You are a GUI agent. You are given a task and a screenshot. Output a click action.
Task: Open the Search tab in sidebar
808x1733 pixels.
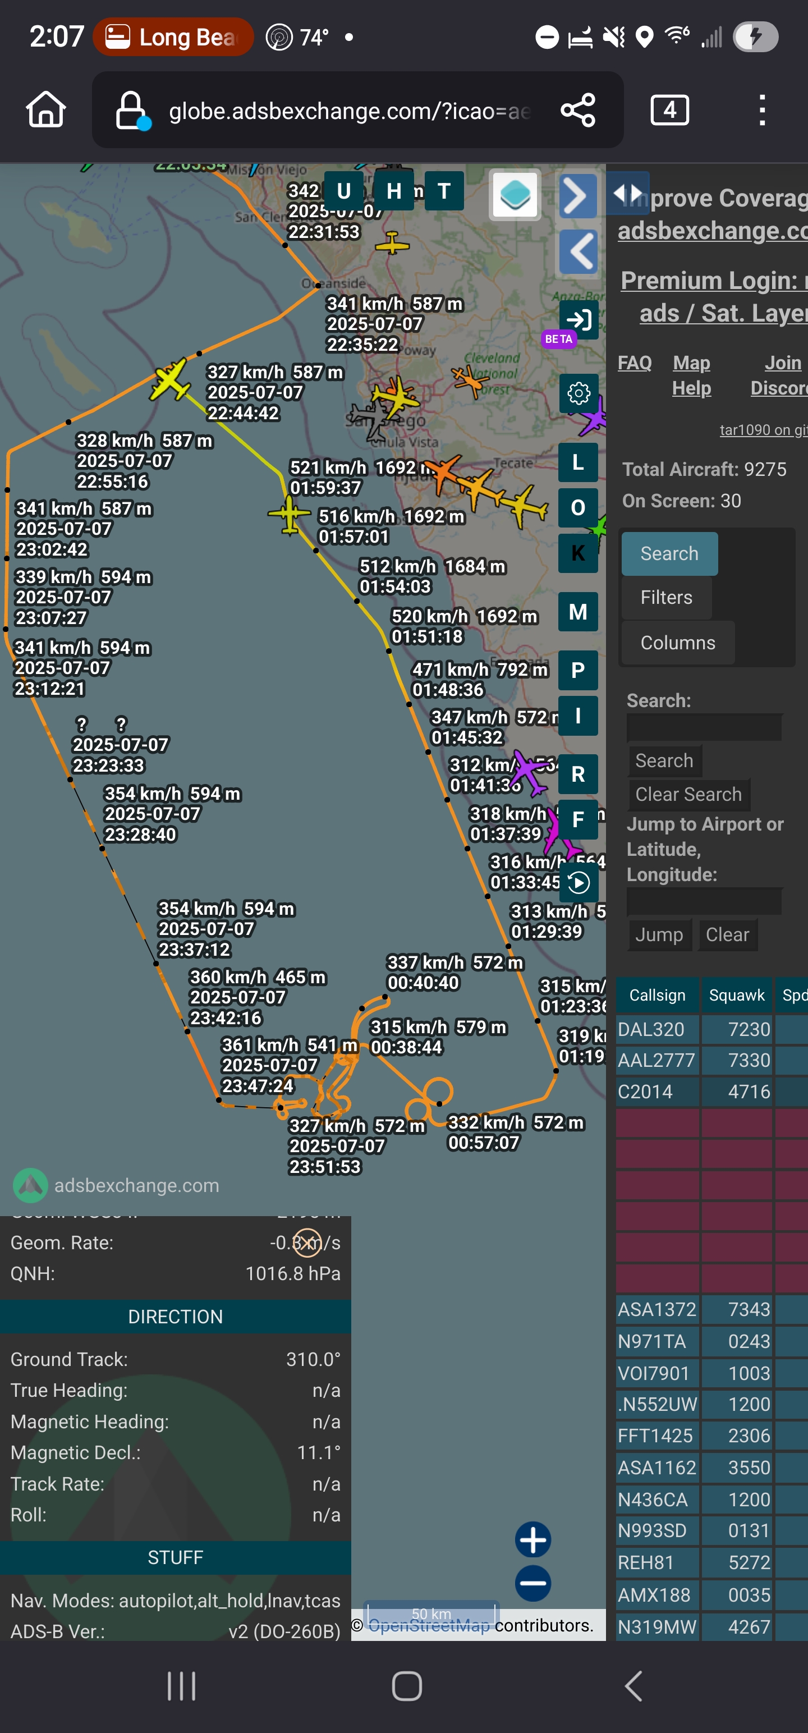pos(669,554)
